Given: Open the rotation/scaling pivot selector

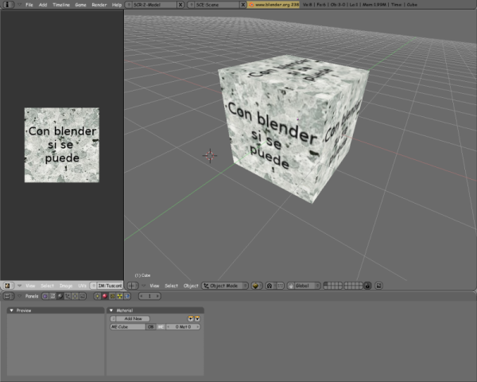Looking at the screenshot, I should (270, 286).
